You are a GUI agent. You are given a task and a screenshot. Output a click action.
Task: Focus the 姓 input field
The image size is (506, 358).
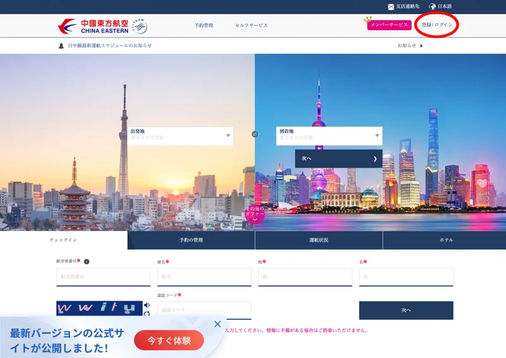[305, 277]
